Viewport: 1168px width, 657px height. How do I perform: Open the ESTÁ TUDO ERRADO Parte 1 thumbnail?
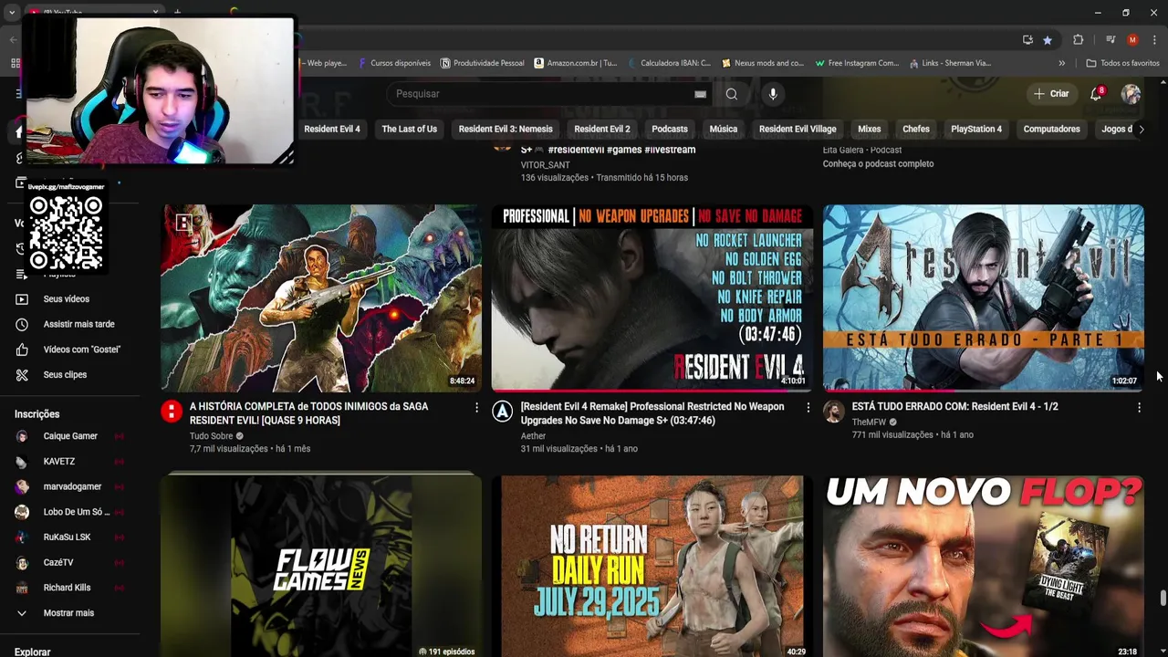983,298
